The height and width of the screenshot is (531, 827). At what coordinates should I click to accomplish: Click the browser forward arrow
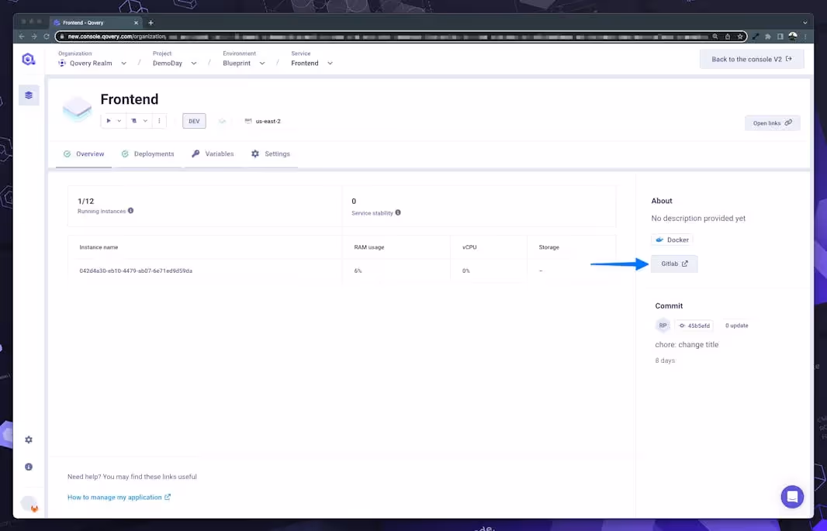click(x=34, y=36)
